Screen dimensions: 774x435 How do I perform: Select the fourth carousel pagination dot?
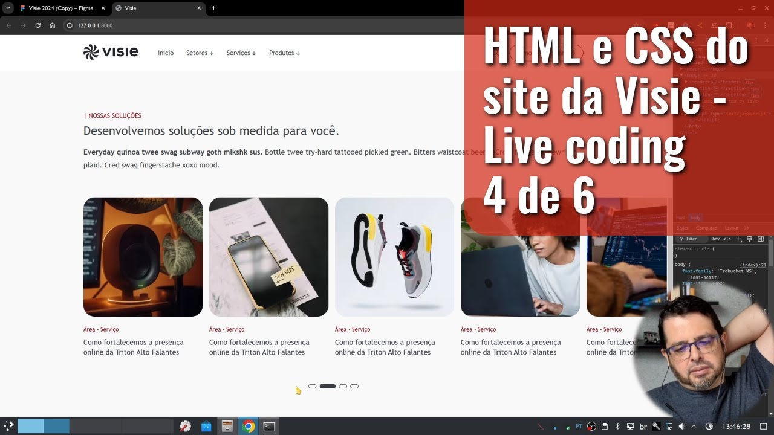point(354,386)
